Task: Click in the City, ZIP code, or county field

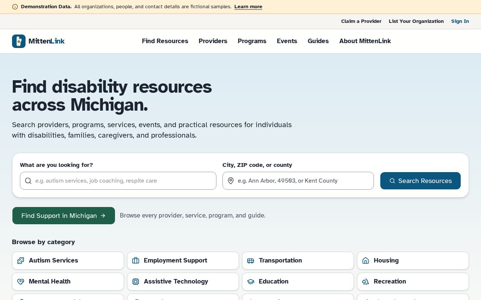Action: click(298, 181)
